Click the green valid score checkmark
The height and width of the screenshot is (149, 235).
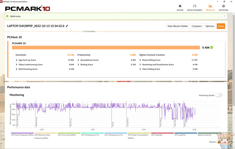pyautogui.click(x=7, y=16)
